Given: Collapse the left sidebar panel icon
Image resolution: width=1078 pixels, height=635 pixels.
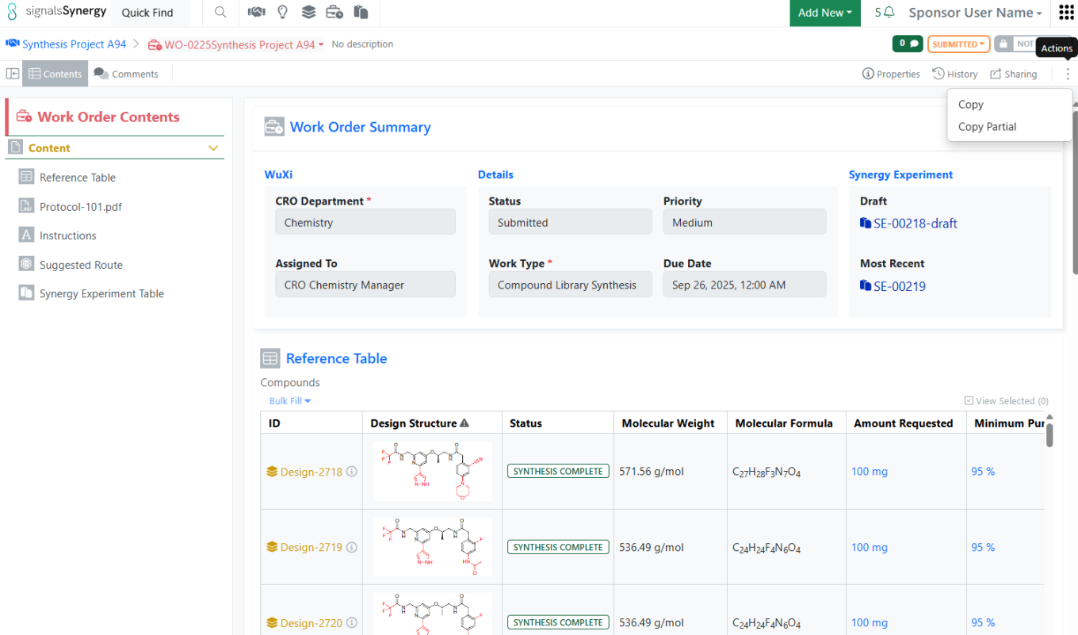Looking at the screenshot, I should click(x=13, y=74).
